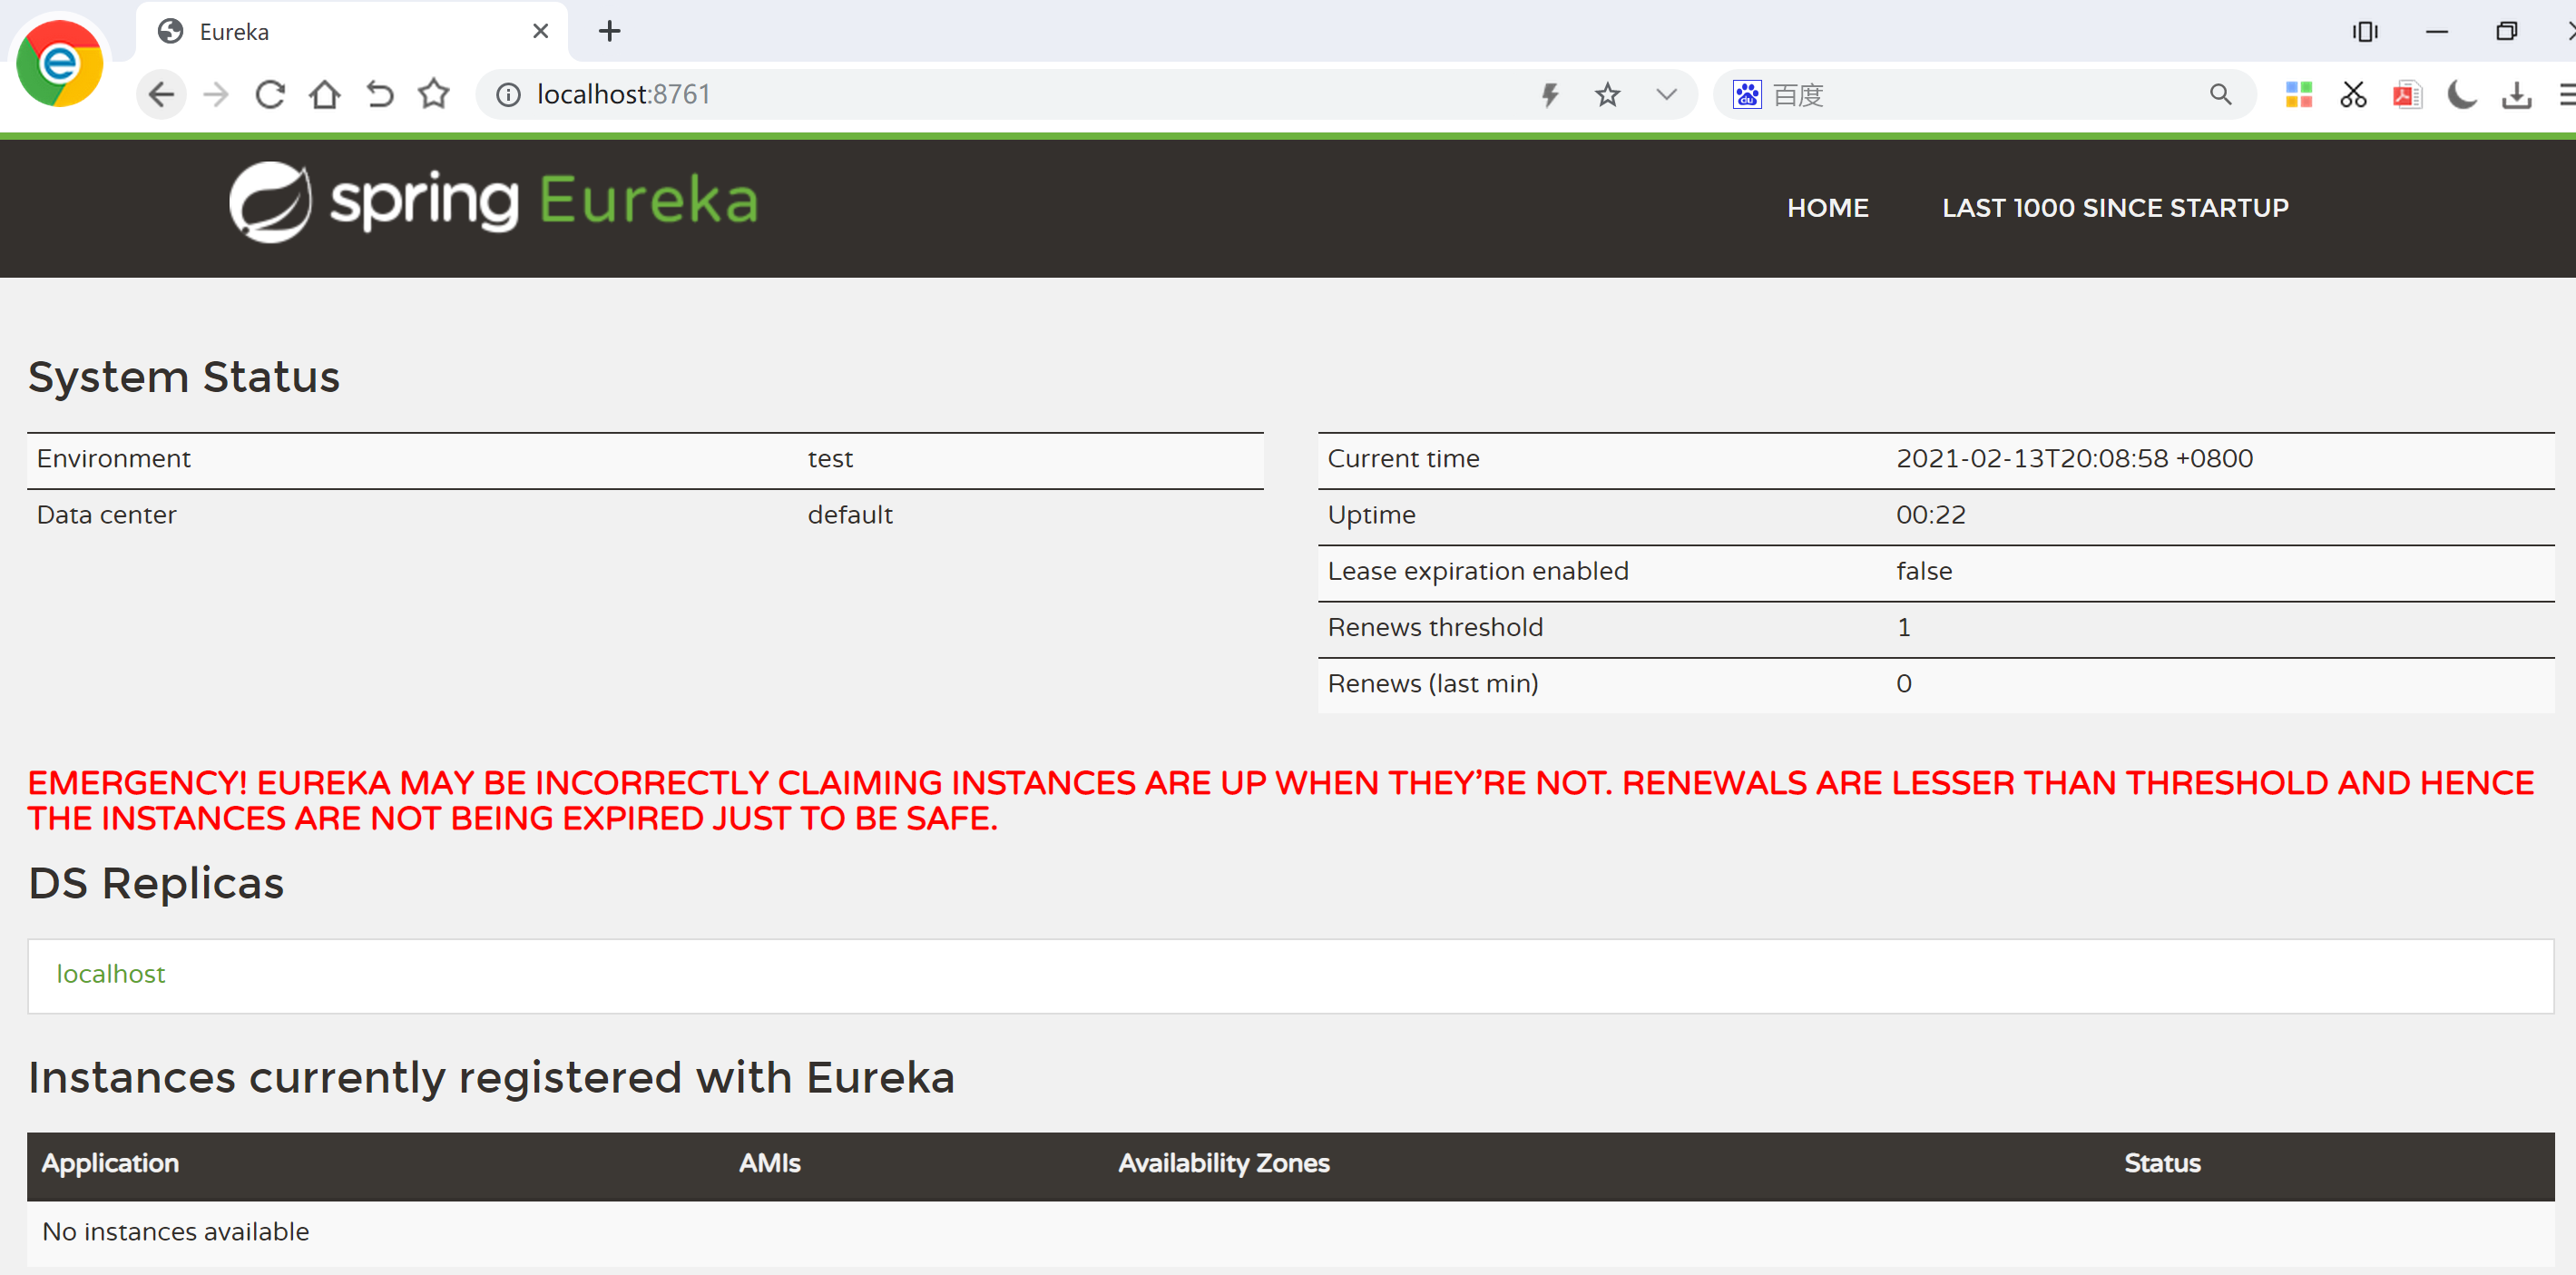Select the Eureka browser tab
This screenshot has width=2576, height=1275.
350,32
